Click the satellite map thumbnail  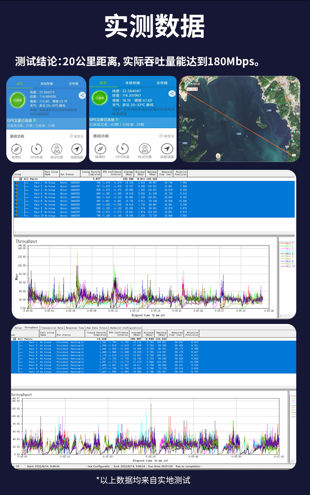click(x=239, y=119)
